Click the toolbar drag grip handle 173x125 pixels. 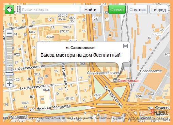(x=18, y=10)
